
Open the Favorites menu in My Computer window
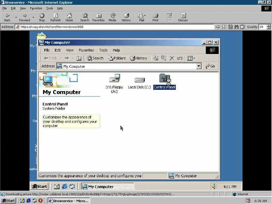(86, 50)
